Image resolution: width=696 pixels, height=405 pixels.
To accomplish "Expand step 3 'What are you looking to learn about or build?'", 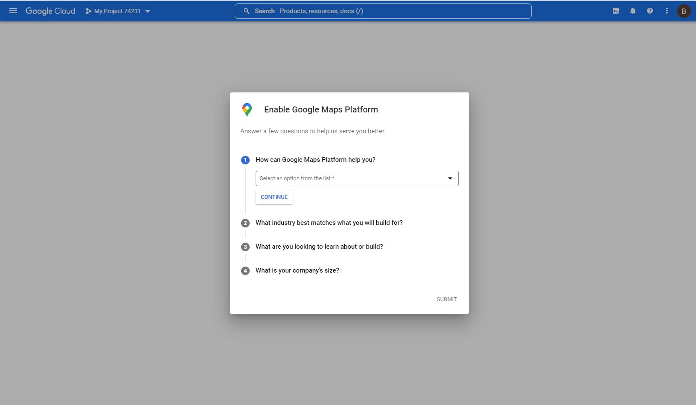I will [319, 247].
